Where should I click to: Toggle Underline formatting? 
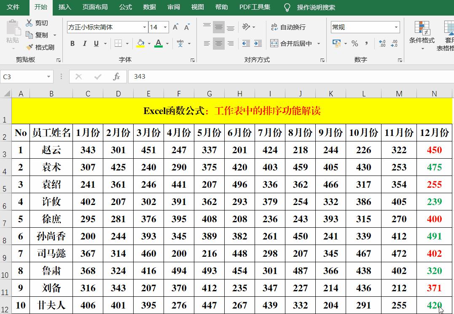[96, 43]
